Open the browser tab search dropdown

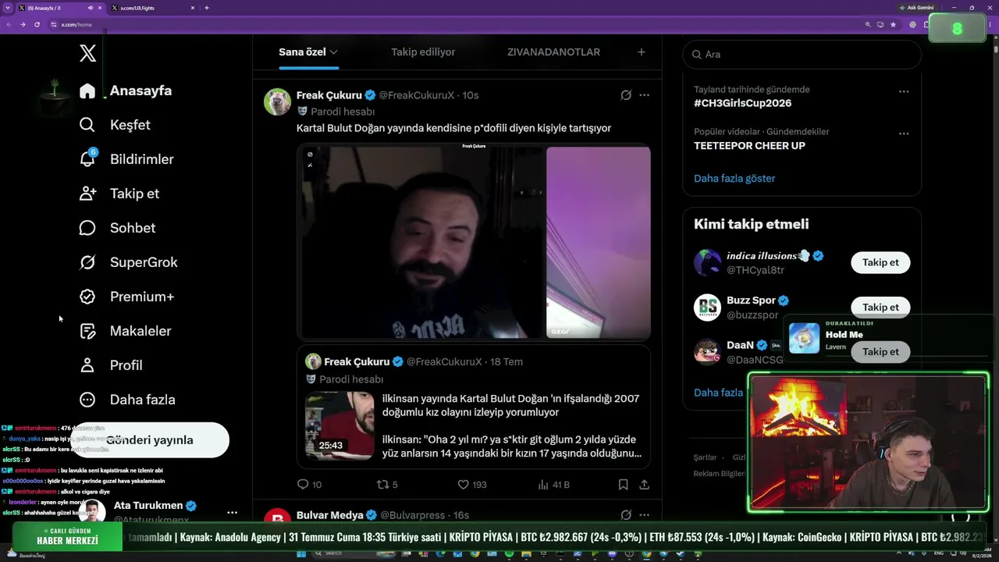tap(8, 8)
